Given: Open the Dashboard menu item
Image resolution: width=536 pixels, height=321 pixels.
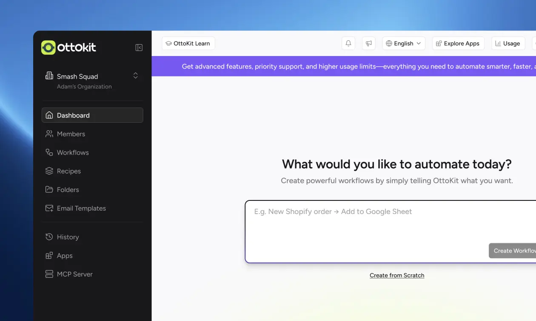Looking at the screenshot, I should [92, 115].
